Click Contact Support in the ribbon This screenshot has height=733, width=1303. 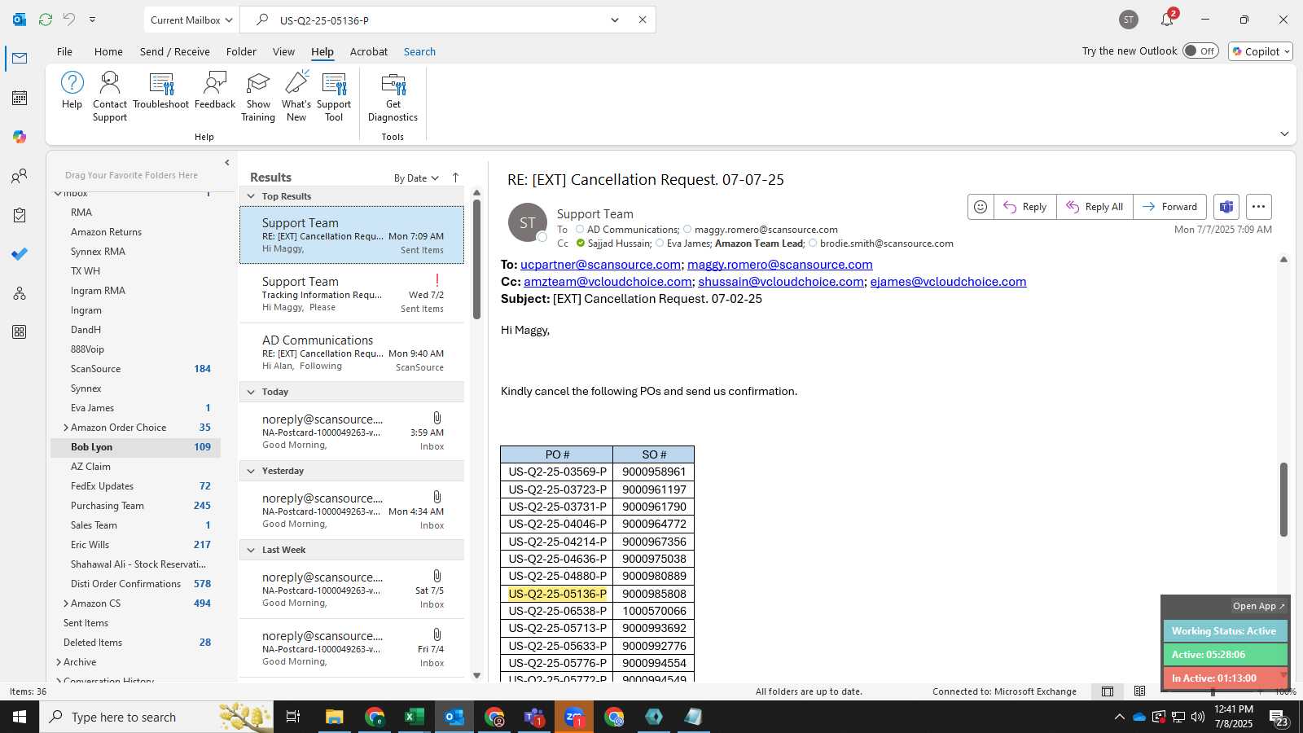tap(110, 96)
